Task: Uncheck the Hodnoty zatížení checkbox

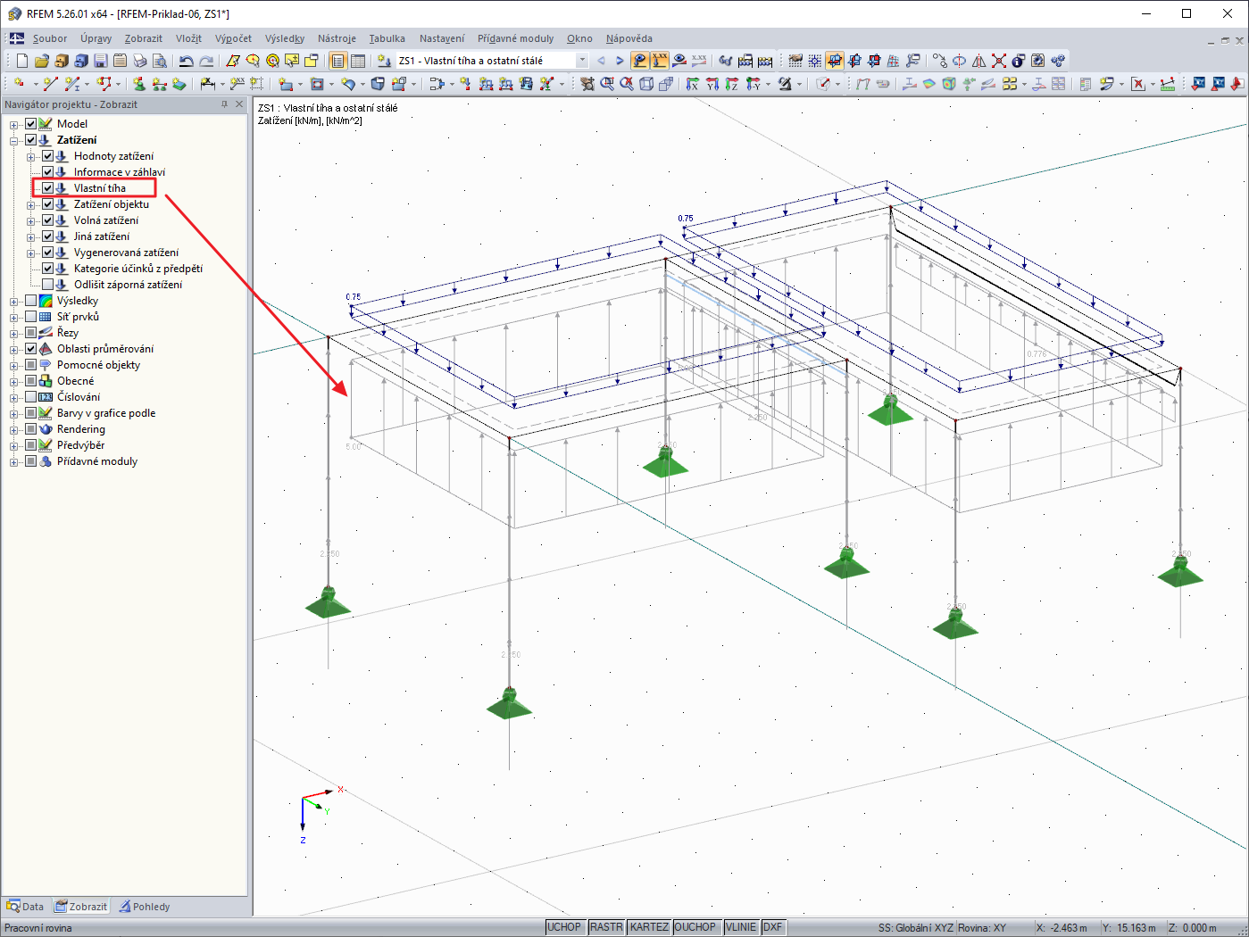Action: pyautogui.click(x=48, y=156)
